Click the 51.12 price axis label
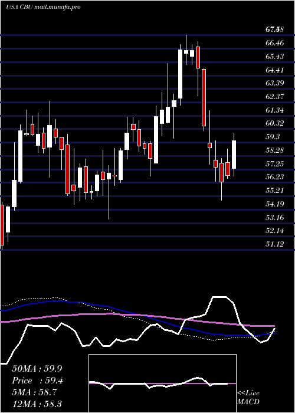 [x=275, y=244]
